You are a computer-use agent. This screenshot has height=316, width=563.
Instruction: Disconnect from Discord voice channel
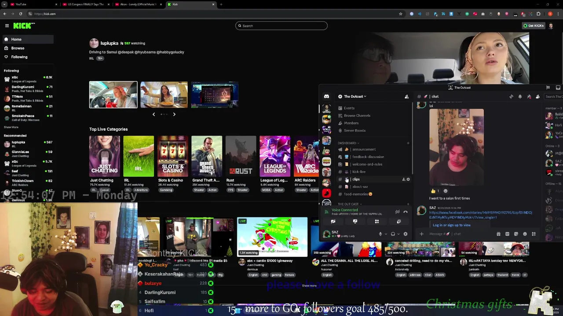(x=406, y=212)
